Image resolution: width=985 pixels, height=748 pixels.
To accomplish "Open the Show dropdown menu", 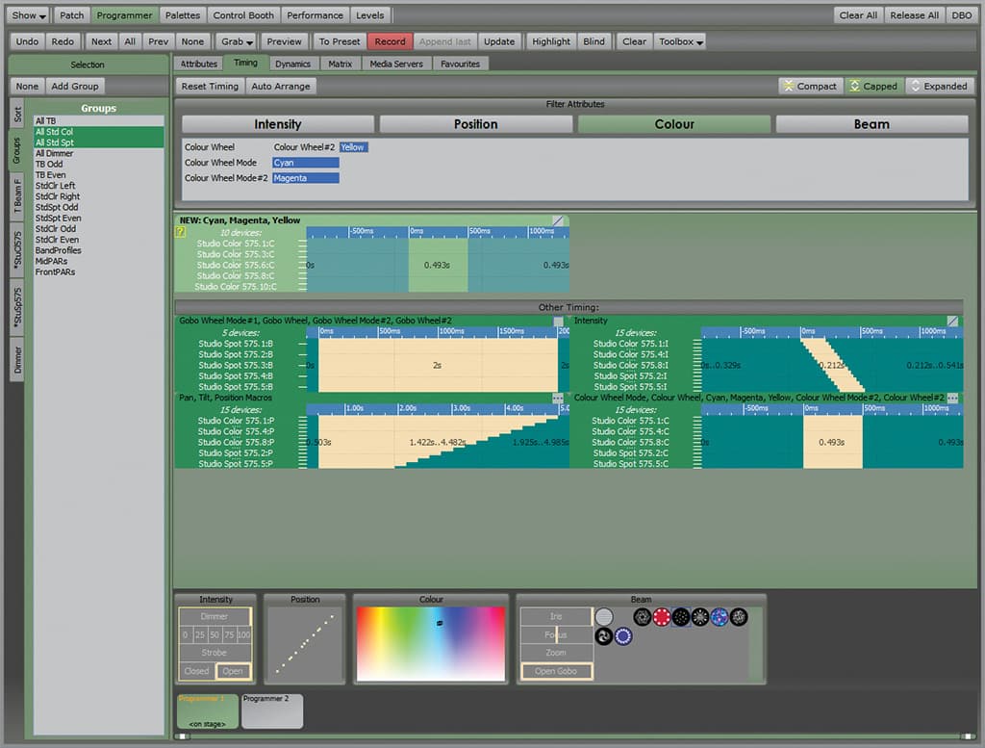I will pyautogui.click(x=29, y=15).
